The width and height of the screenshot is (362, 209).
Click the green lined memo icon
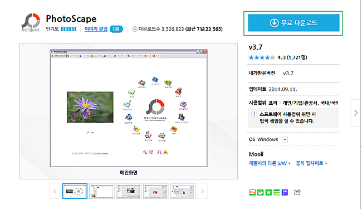[x=277, y=192]
